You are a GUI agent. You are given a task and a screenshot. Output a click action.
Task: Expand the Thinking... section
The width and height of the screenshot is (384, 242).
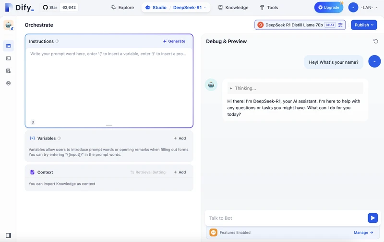pos(295,88)
